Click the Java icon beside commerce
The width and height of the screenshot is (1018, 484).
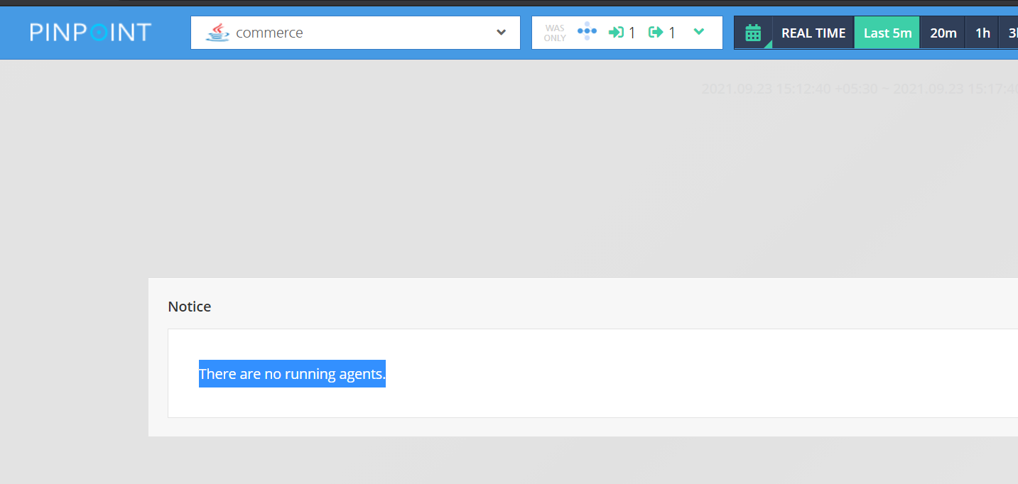pyautogui.click(x=217, y=32)
